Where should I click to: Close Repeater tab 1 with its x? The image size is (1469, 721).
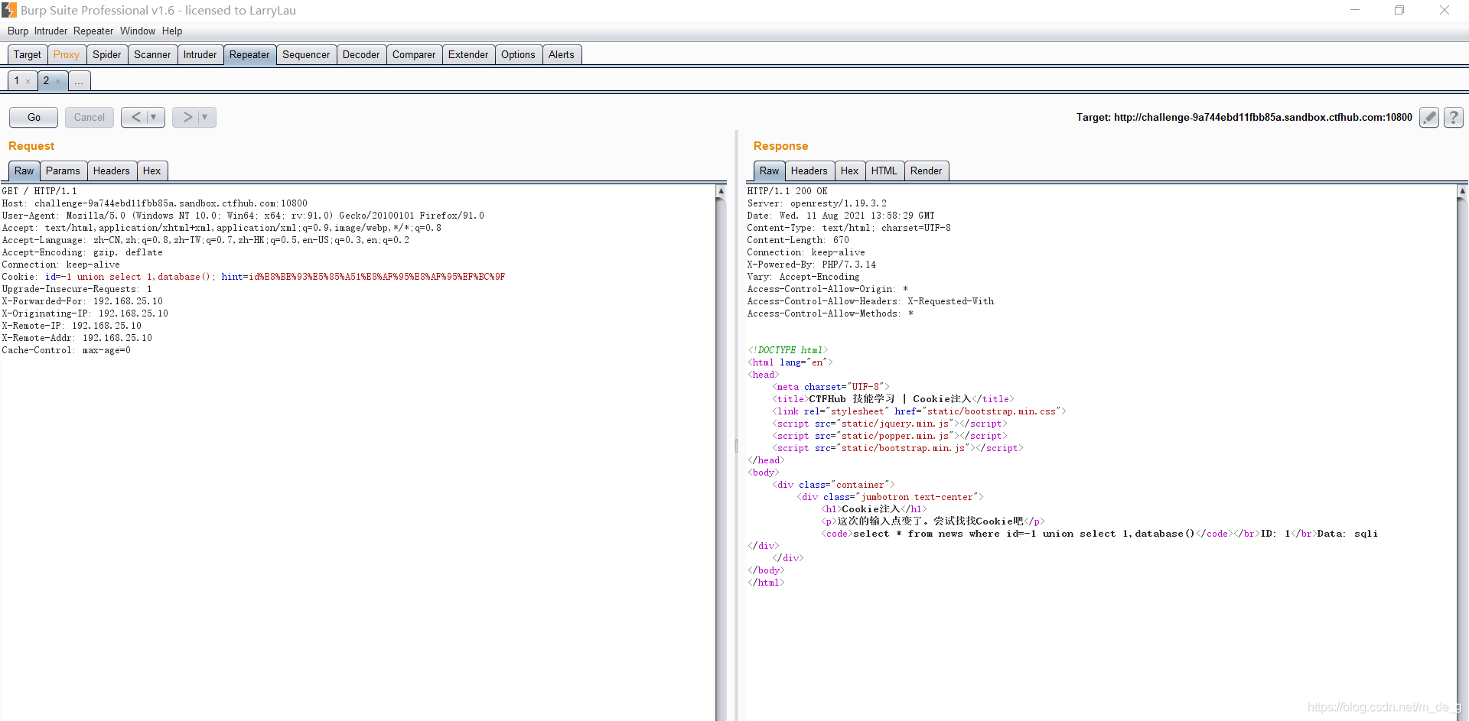(28, 81)
